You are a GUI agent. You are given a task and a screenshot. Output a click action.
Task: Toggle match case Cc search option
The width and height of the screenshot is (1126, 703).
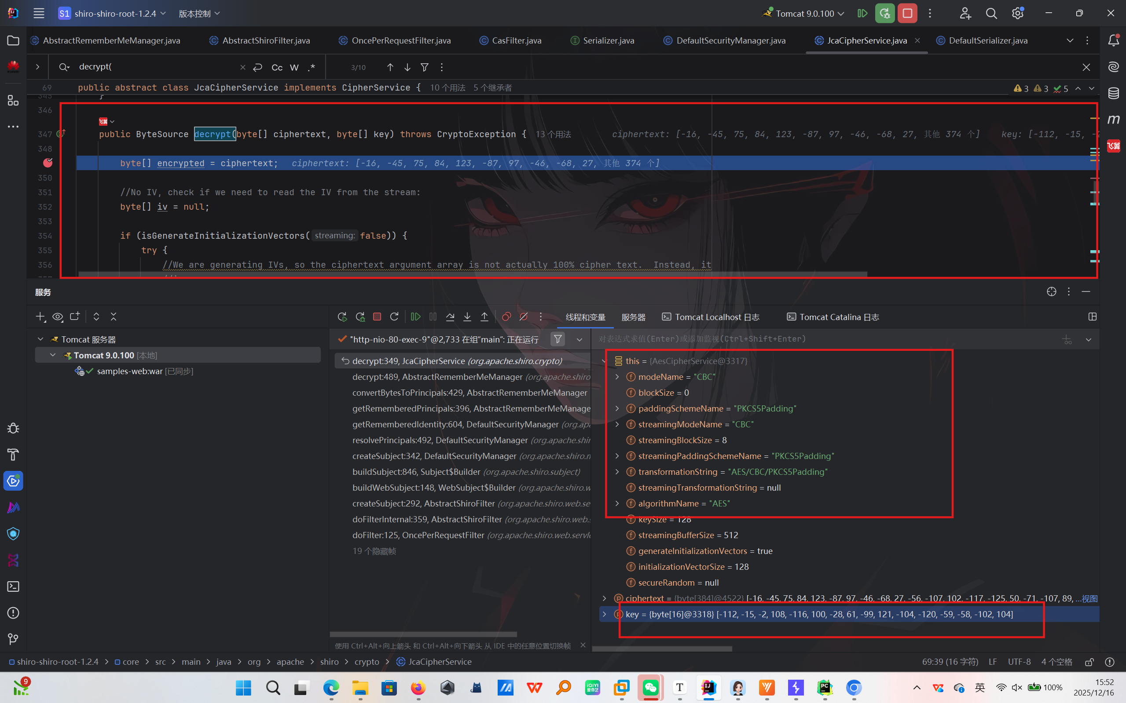(x=277, y=67)
